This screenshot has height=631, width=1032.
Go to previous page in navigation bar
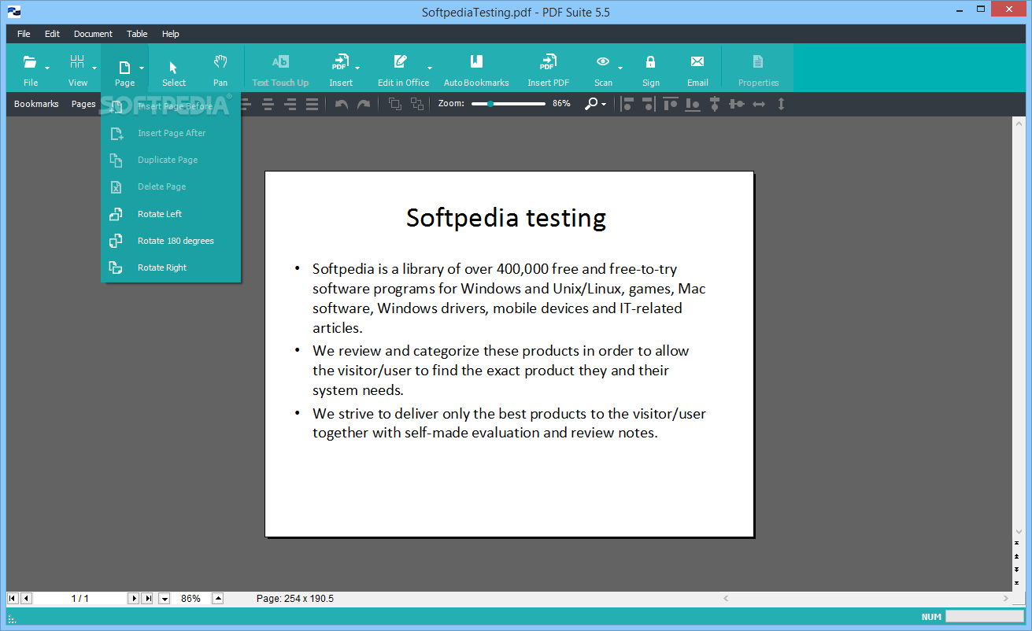point(26,599)
